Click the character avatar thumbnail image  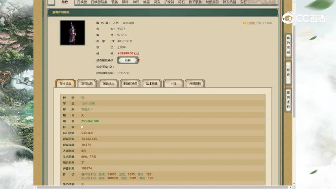72,33
